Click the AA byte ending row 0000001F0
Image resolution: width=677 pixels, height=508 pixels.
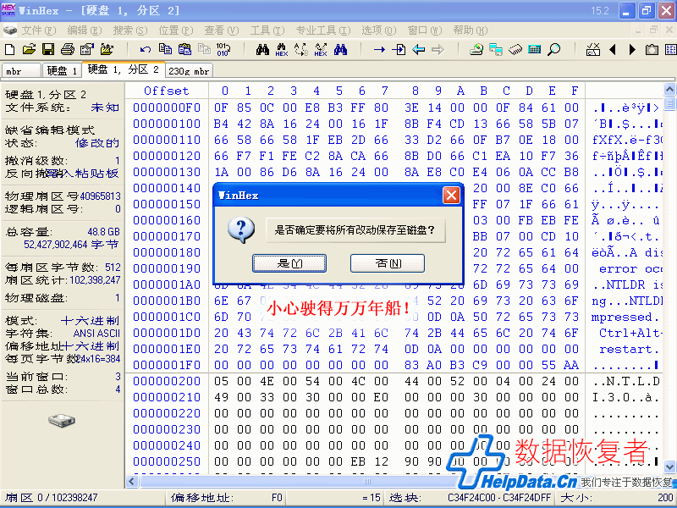[571, 365]
